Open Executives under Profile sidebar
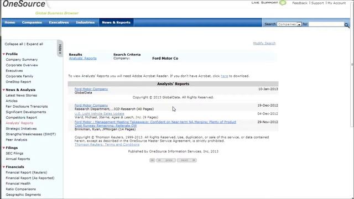 point(14,71)
